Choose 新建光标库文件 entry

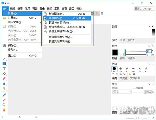coord(67,41)
